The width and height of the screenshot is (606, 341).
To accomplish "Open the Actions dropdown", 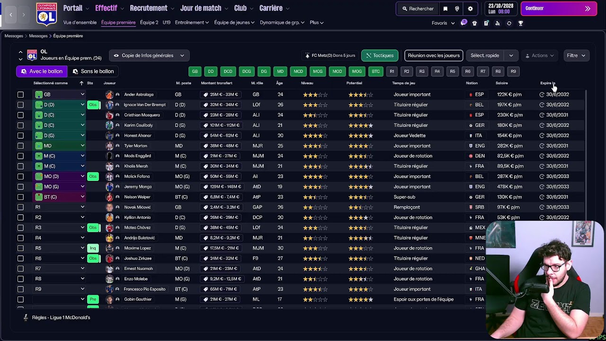I will click(x=539, y=55).
